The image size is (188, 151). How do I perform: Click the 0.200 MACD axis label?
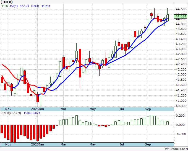[180, 116]
